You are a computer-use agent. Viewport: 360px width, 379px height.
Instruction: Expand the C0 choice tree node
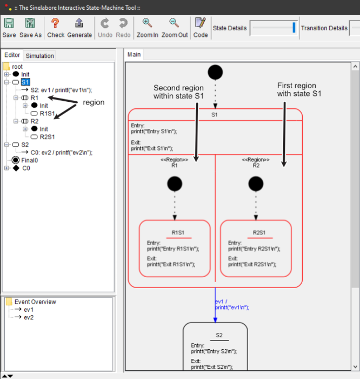point(7,168)
